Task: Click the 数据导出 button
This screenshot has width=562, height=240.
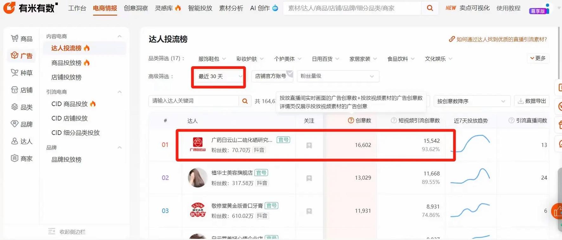Action: [532, 101]
